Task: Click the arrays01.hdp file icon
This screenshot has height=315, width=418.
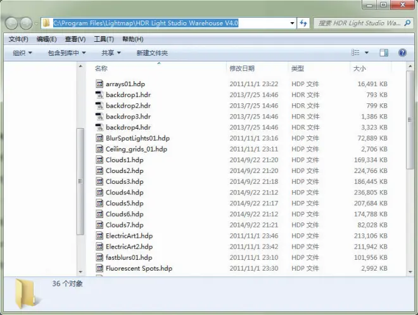Action: [99, 84]
